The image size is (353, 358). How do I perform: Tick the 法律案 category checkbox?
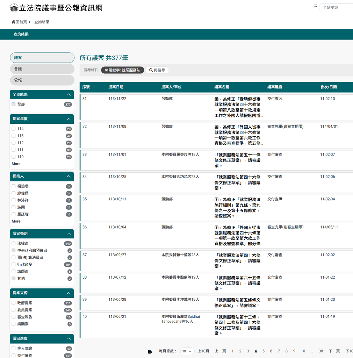coord(14,243)
